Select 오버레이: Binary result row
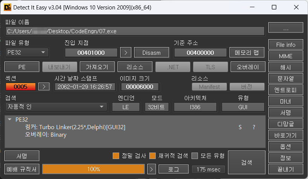This screenshot has width=308, height=179. (46, 135)
